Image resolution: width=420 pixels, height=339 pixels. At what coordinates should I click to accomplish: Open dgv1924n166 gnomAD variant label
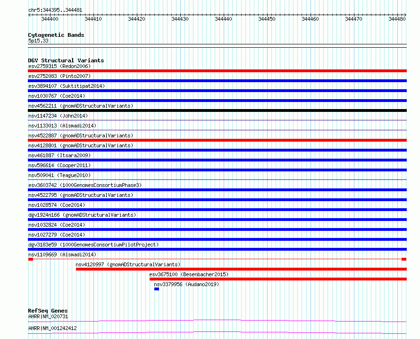(82, 215)
